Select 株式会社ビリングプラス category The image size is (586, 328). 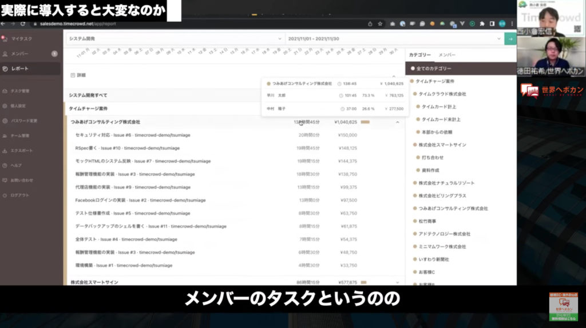tap(442, 195)
